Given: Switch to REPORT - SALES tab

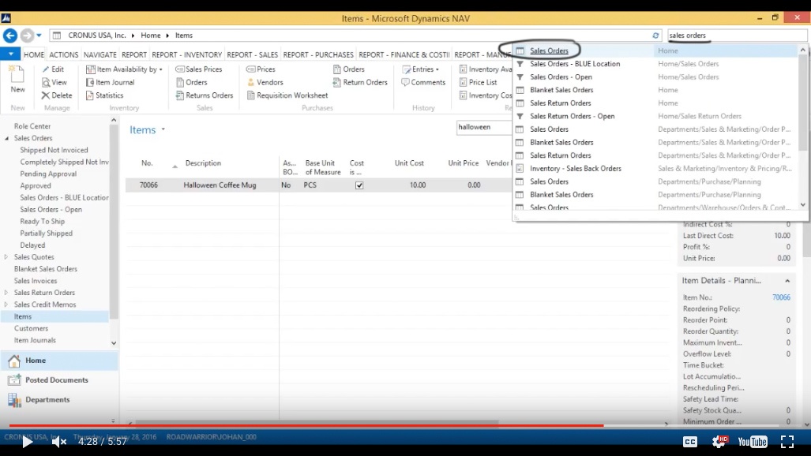Looking at the screenshot, I should 252,54.
